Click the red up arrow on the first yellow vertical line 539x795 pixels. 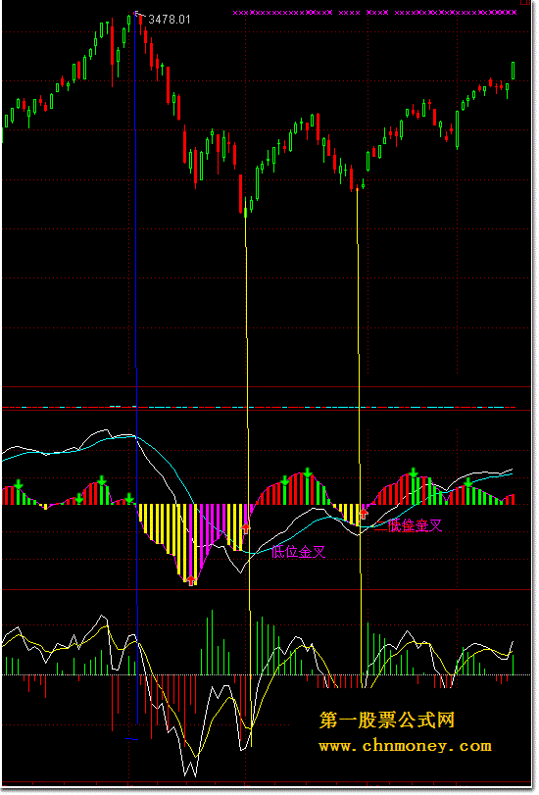coord(246,527)
